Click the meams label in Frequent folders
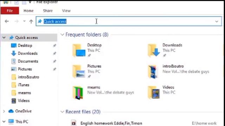Viewport: 225px width, 126px height. tap(94, 87)
